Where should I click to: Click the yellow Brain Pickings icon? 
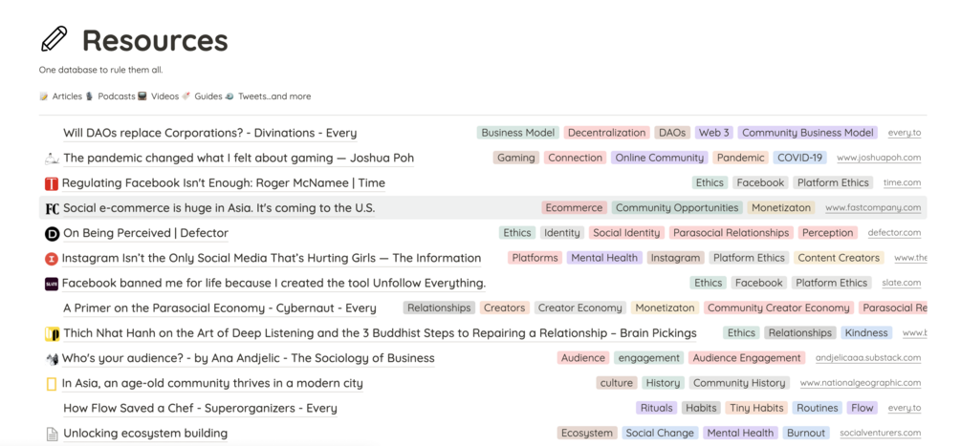[x=52, y=334]
